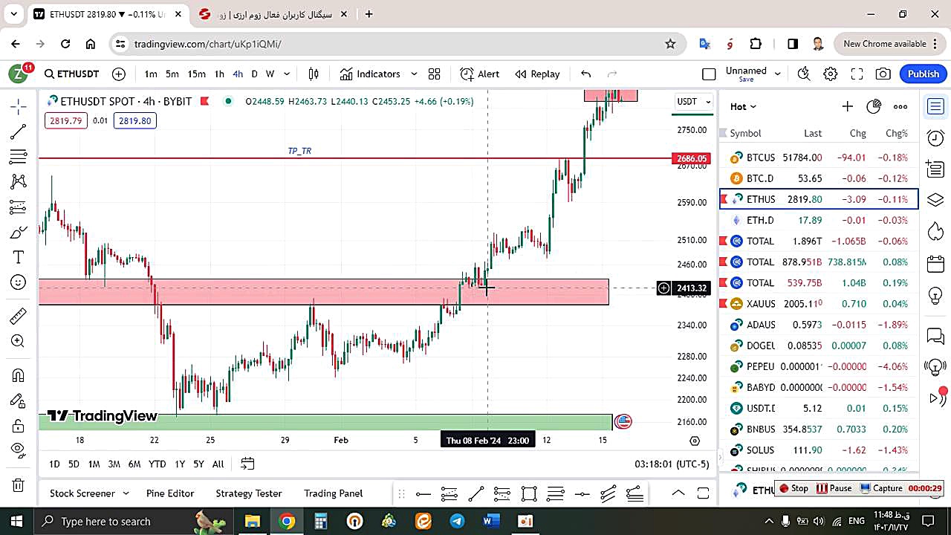
Task: Click the chart settings target icon on time axis
Action: 695,441
